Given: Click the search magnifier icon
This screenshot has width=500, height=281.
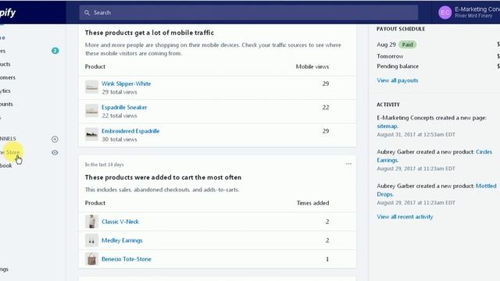Looking at the screenshot, I should 87,12.
